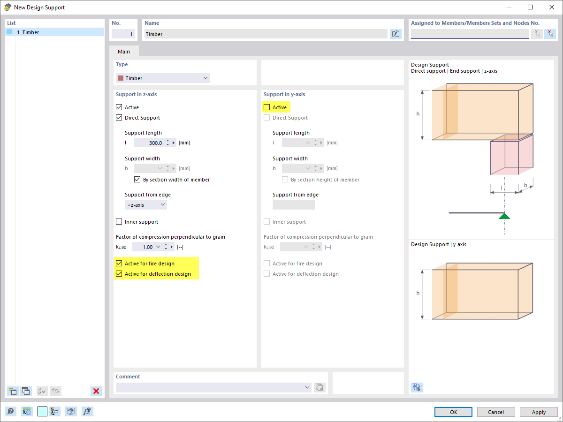Screen dimensions: 563x422
Task: Disable By section width of member
Action: [137, 179]
